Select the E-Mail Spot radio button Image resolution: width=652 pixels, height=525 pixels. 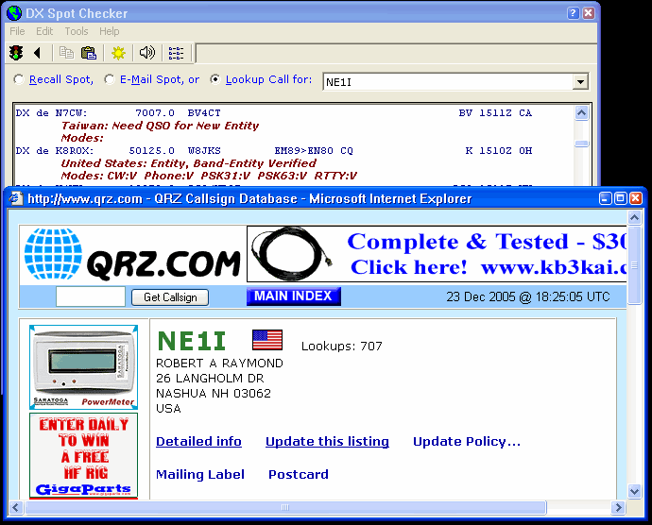[110, 79]
